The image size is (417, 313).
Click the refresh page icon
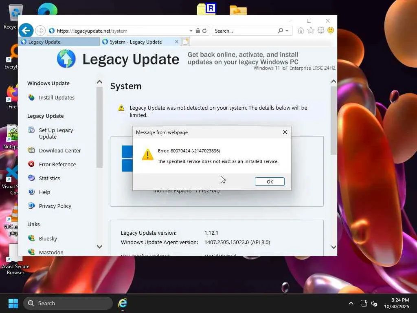(x=204, y=31)
